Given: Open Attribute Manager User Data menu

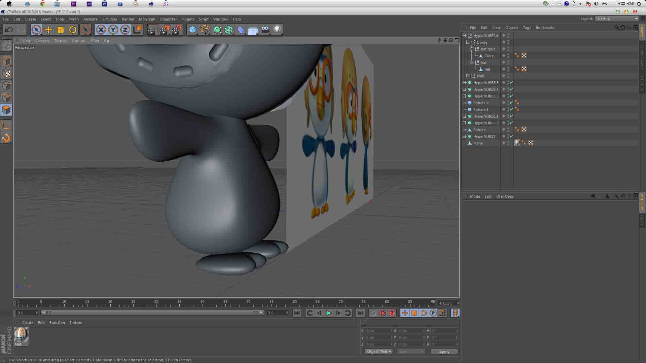Looking at the screenshot, I should (x=504, y=196).
